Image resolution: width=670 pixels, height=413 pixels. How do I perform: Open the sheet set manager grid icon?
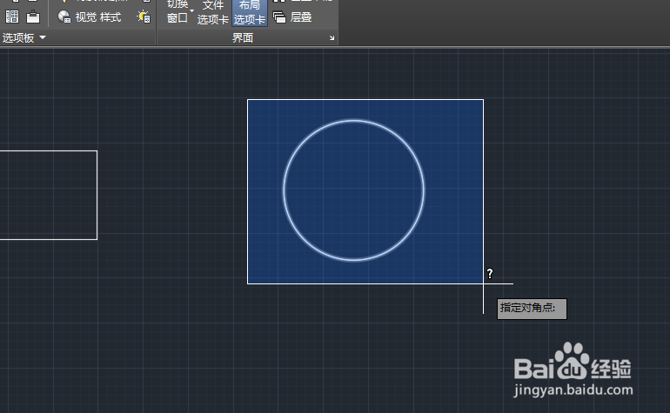tap(12, 17)
